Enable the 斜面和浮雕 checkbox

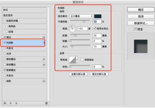click(4, 21)
